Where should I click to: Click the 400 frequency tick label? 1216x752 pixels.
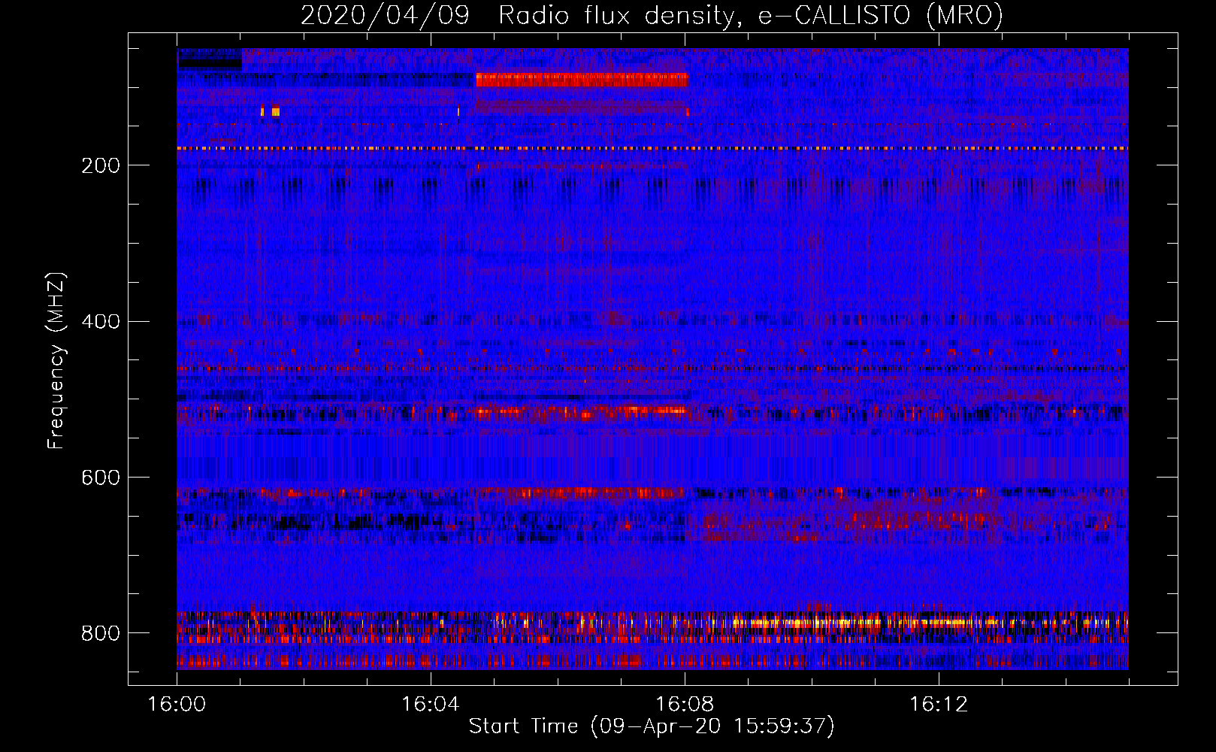(101, 322)
